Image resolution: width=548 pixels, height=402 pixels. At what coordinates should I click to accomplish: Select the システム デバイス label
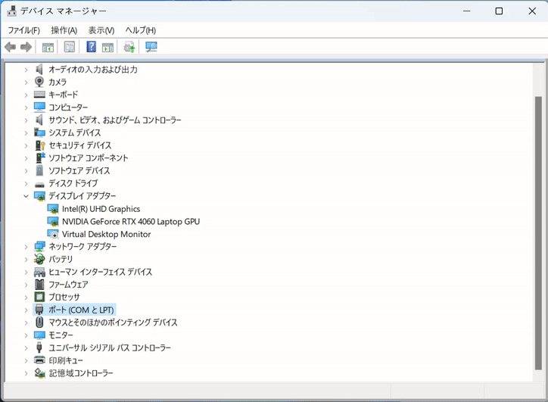[x=74, y=132]
